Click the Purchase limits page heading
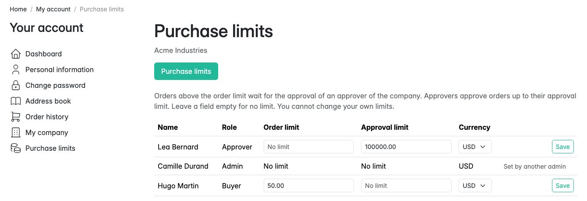Viewport: 587px width, 201px height. coord(214,31)
